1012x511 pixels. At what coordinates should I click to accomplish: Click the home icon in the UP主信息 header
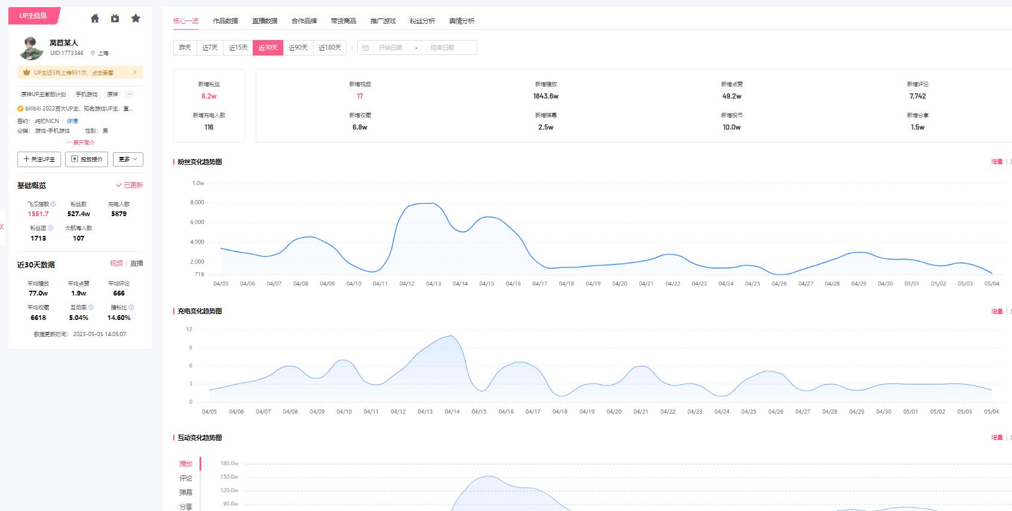pos(94,19)
